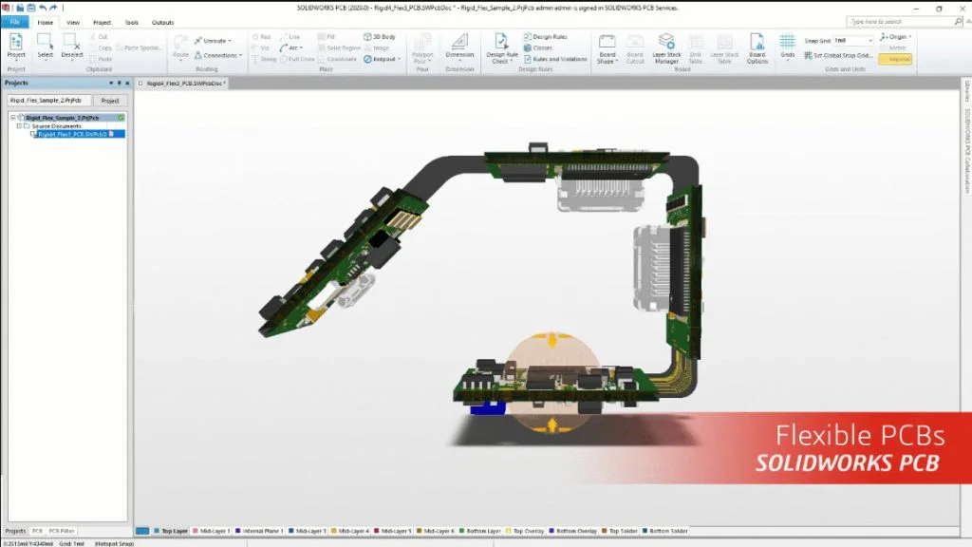Image resolution: width=972 pixels, height=547 pixels.
Task: Switch to the Tools ribbon tab
Action: pyautogui.click(x=131, y=22)
